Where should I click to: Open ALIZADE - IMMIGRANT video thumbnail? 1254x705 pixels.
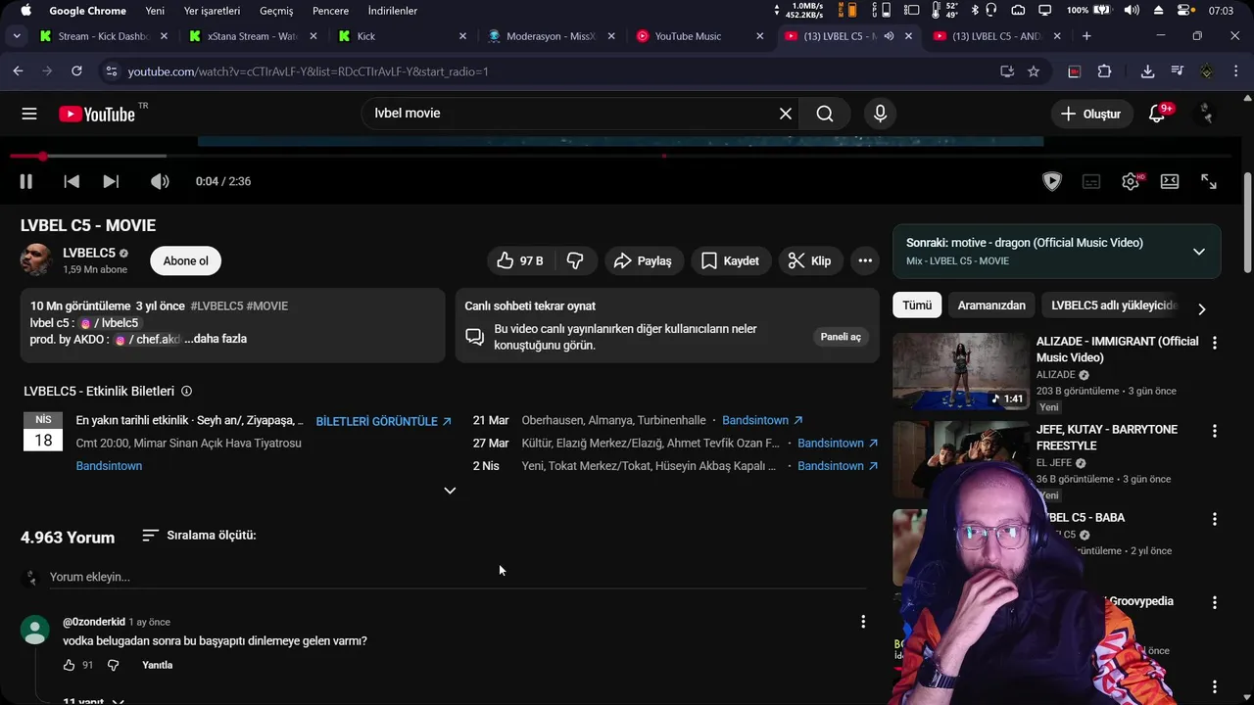coord(960,371)
